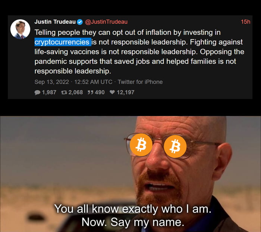Image resolution: width=261 pixels, height=232 pixels.
Task: Click the highlighted word cryptocurrencies
Action: pos(63,42)
